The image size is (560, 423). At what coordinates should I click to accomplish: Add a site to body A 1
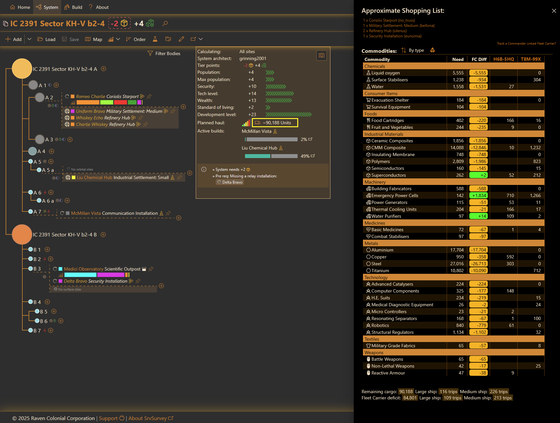pyautogui.click(x=56, y=85)
